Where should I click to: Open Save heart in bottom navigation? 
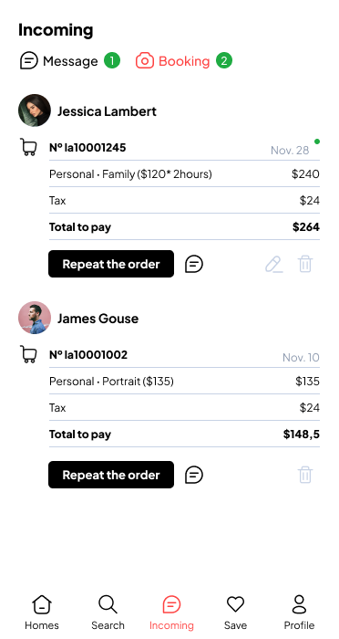point(235,613)
